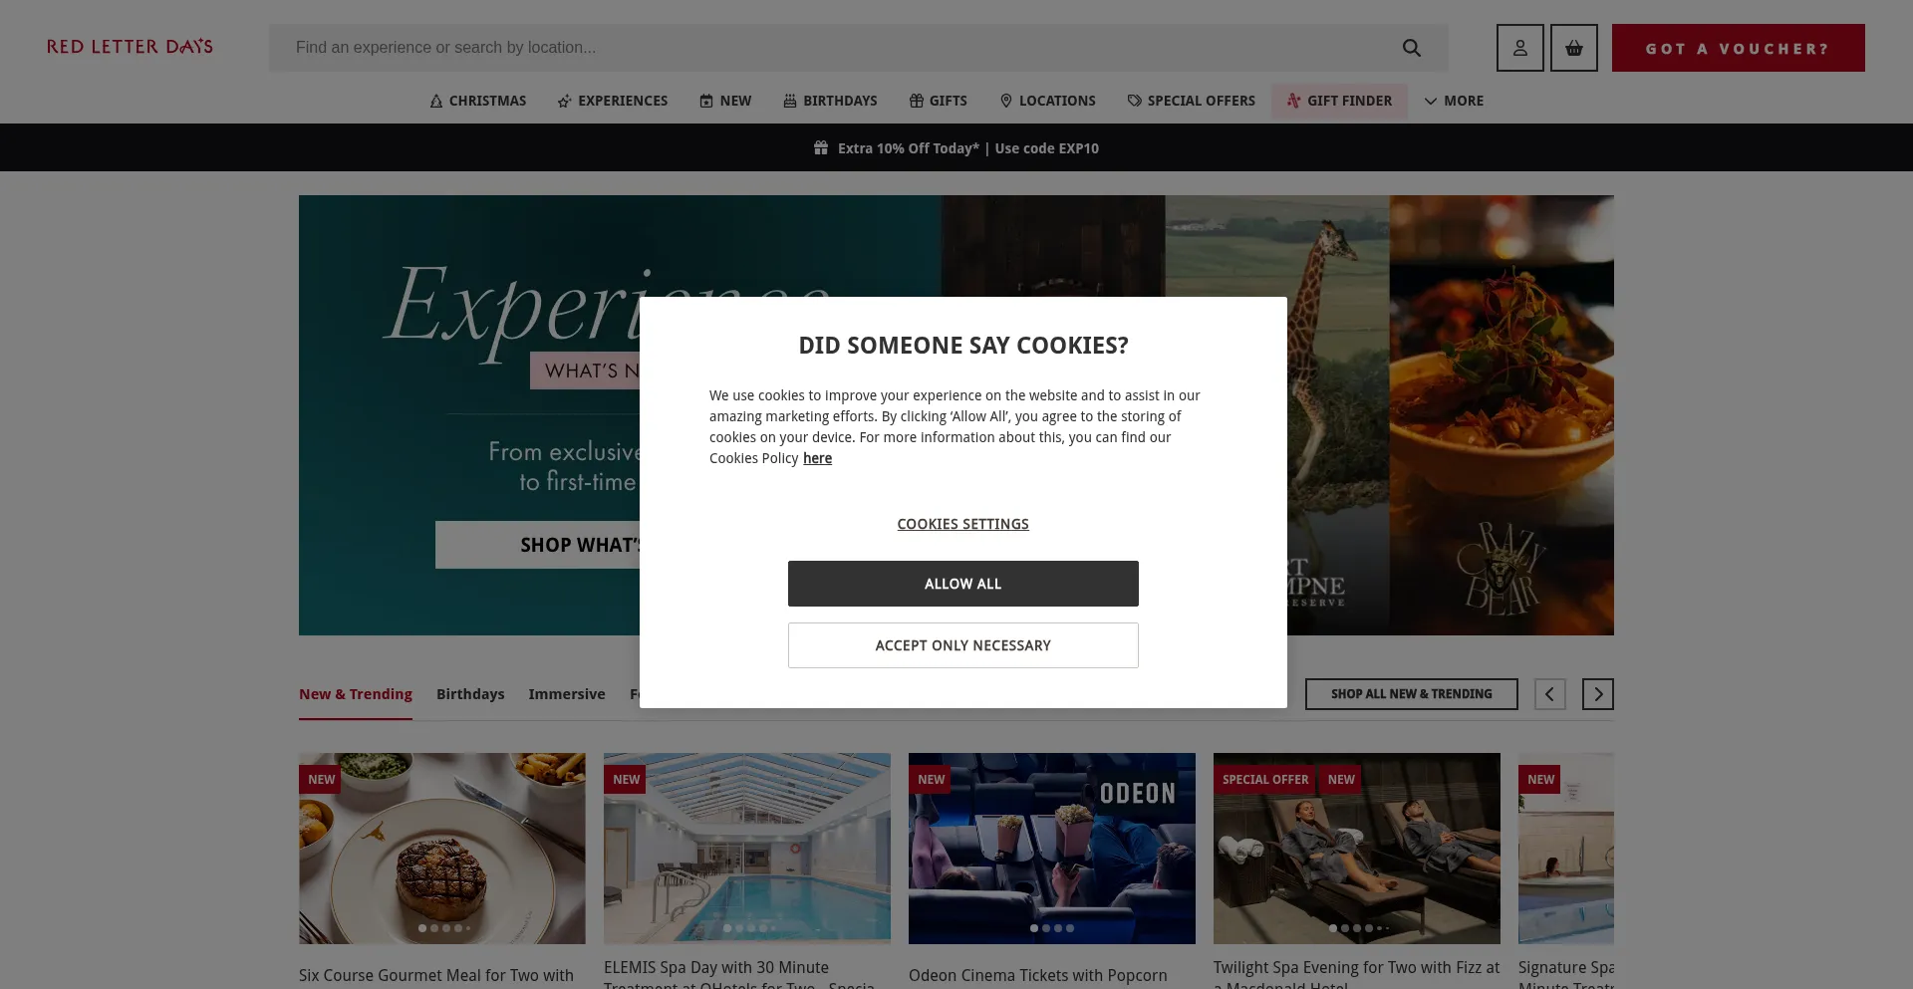
Task: Select the Immersive tab
Action: coord(567,694)
